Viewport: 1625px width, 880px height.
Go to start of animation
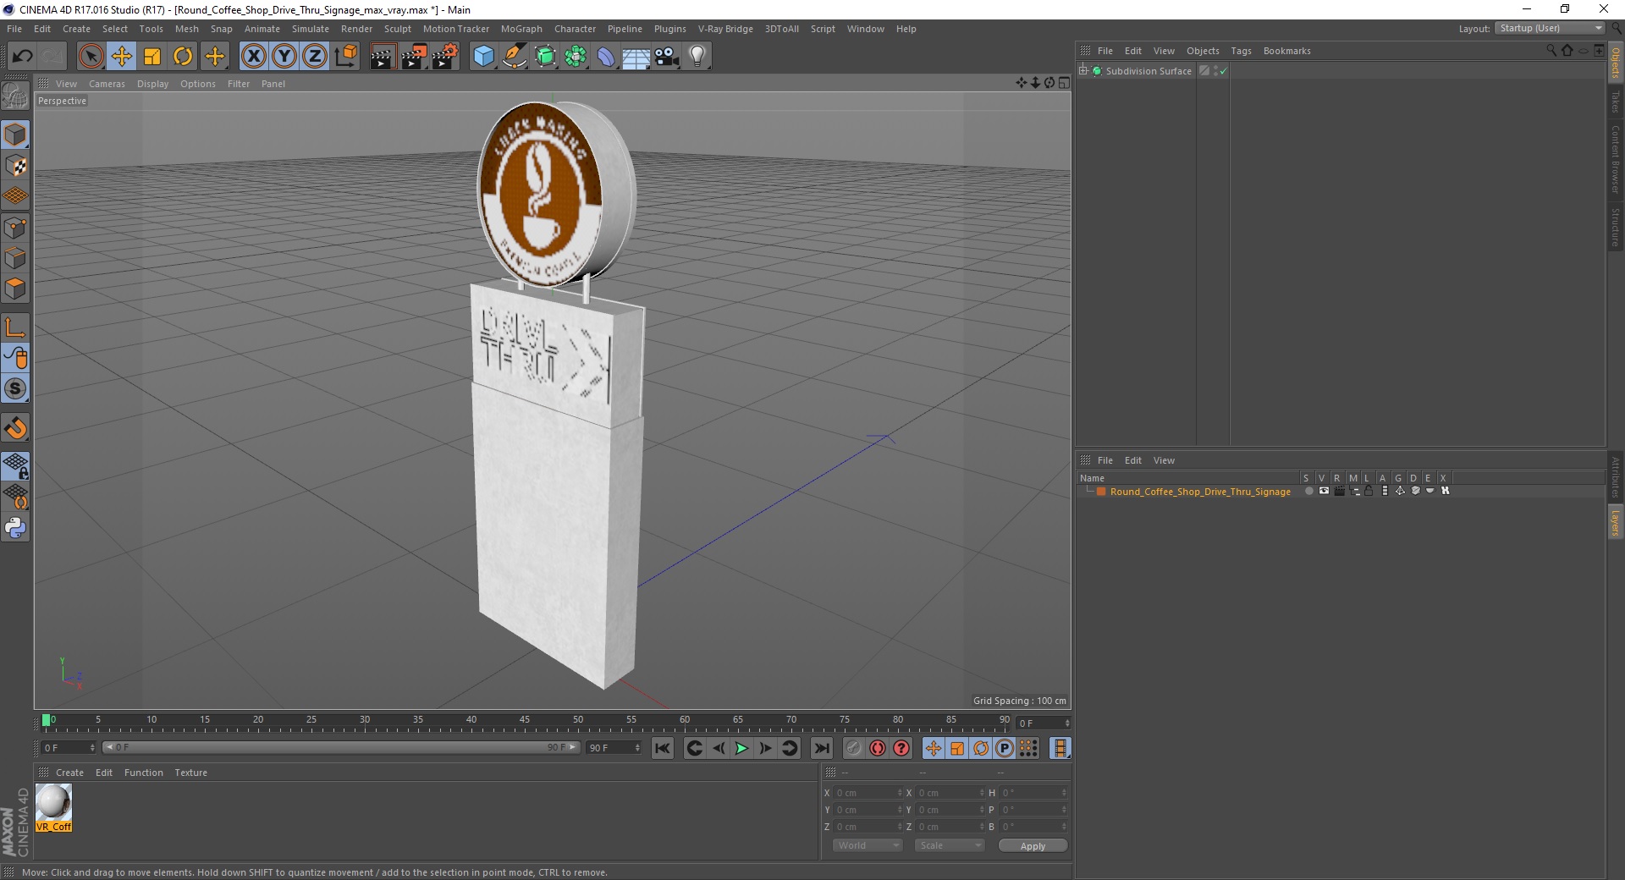click(x=663, y=748)
